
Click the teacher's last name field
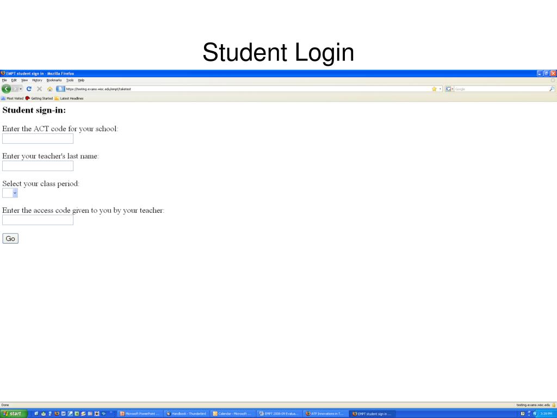coord(38,166)
